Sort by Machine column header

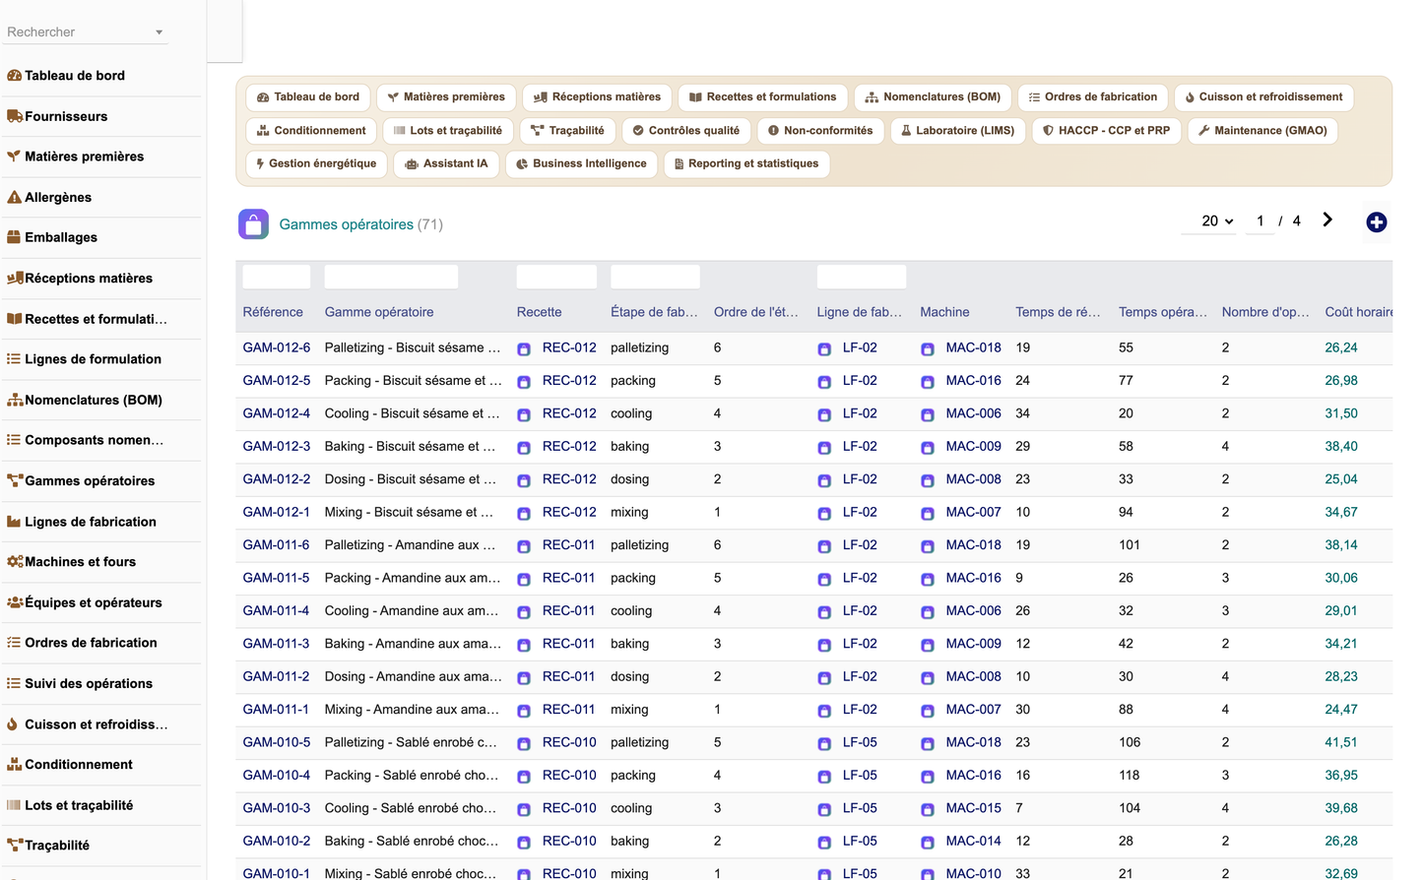coord(944,313)
